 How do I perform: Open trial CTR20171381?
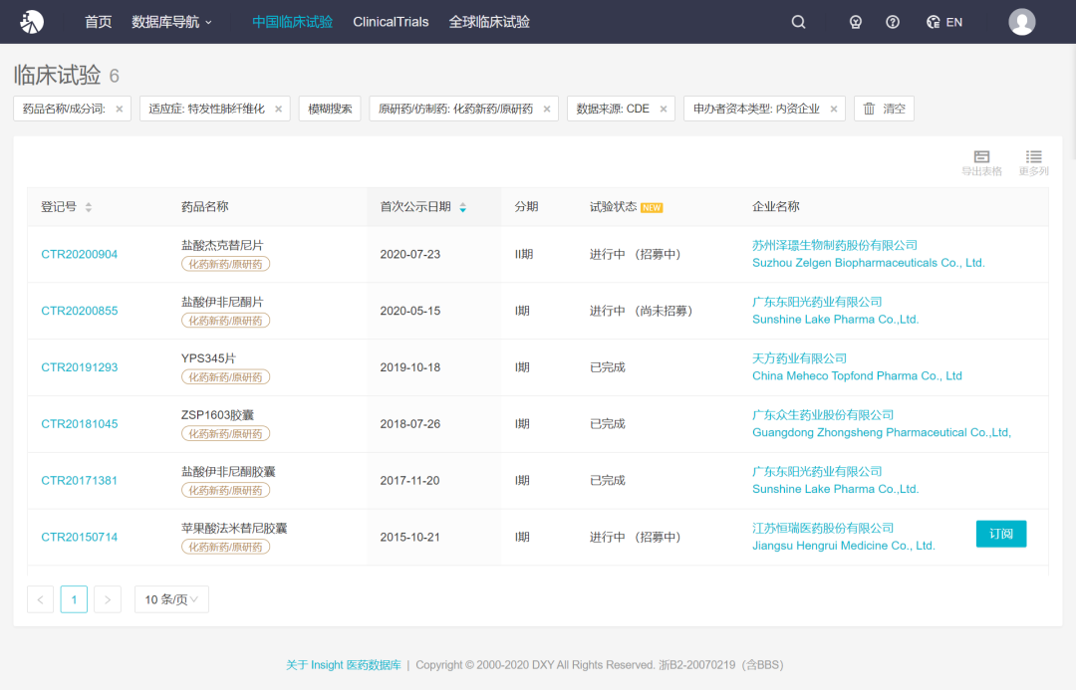pos(79,481)
